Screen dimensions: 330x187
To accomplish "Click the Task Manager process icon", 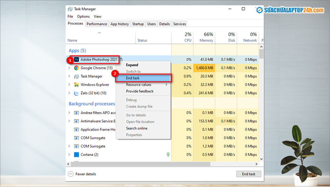I will click(77, 77).
